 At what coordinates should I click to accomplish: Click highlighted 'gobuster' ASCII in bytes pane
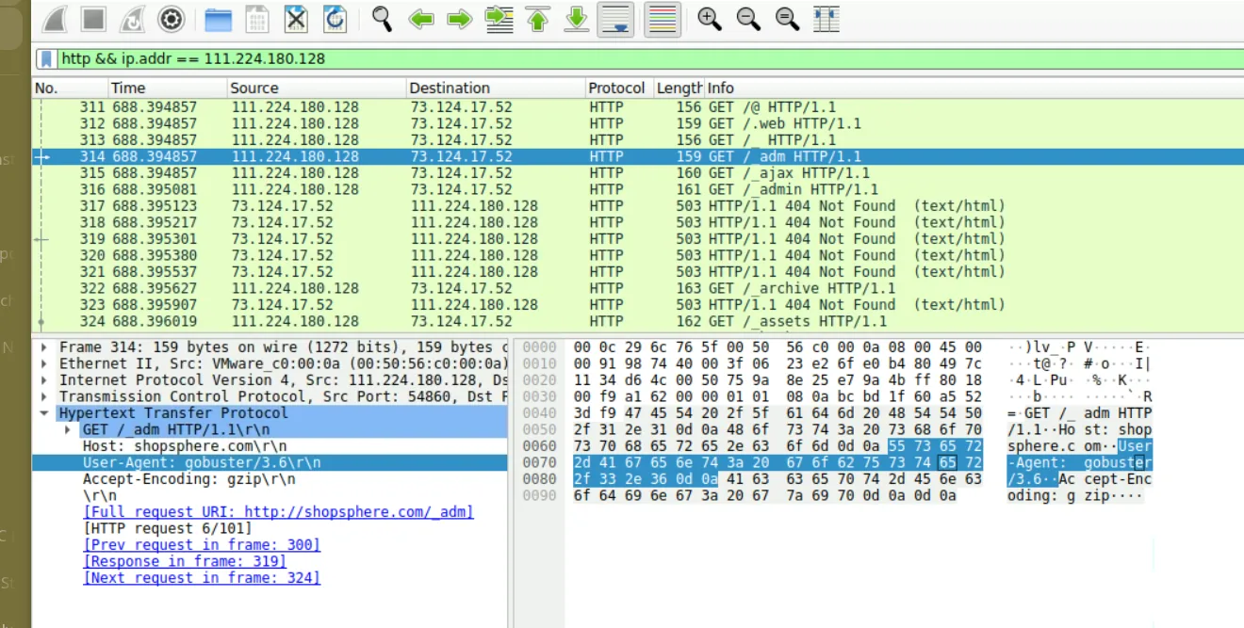1117,462
